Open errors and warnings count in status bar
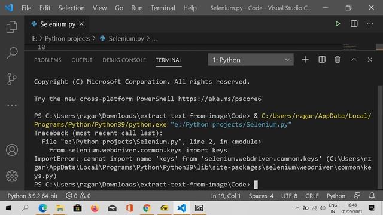 click(78, 196)
